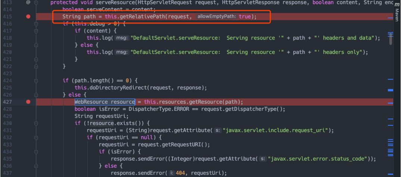This screenshot has width=401, height=177.
Task: Collapse the path.length() if-block on line 424
Action: [x=36, y=80]
